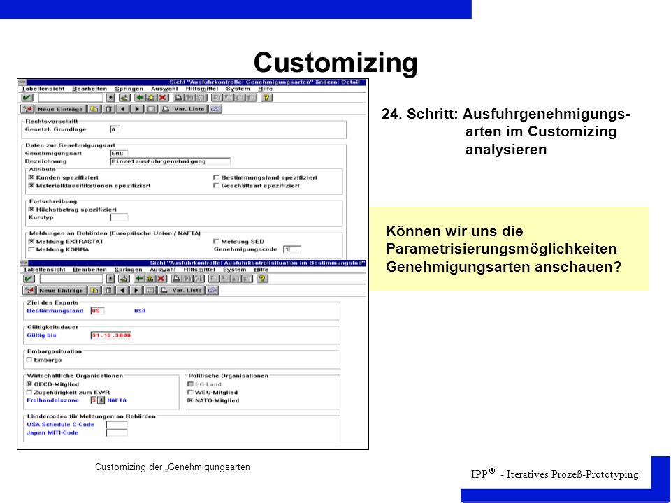Image resolution: width=671 pixels, height=503 pixels.
Task: Go to previous entry in Bestimmungsland window
Action: (x=122, y=291)
